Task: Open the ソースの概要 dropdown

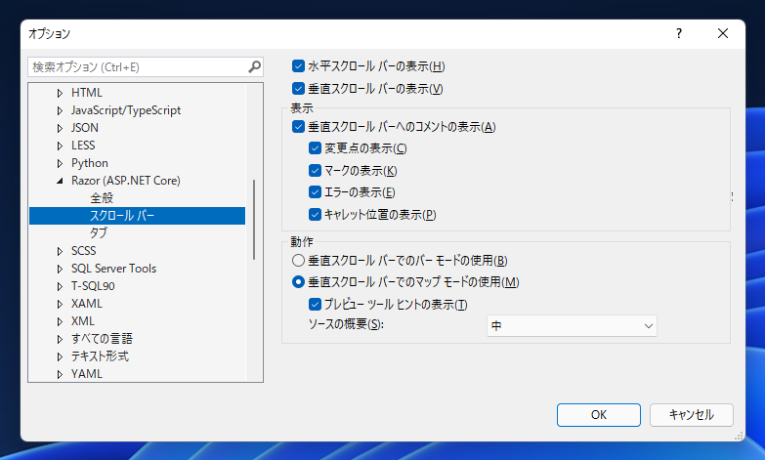Action: tap(572, 326)
